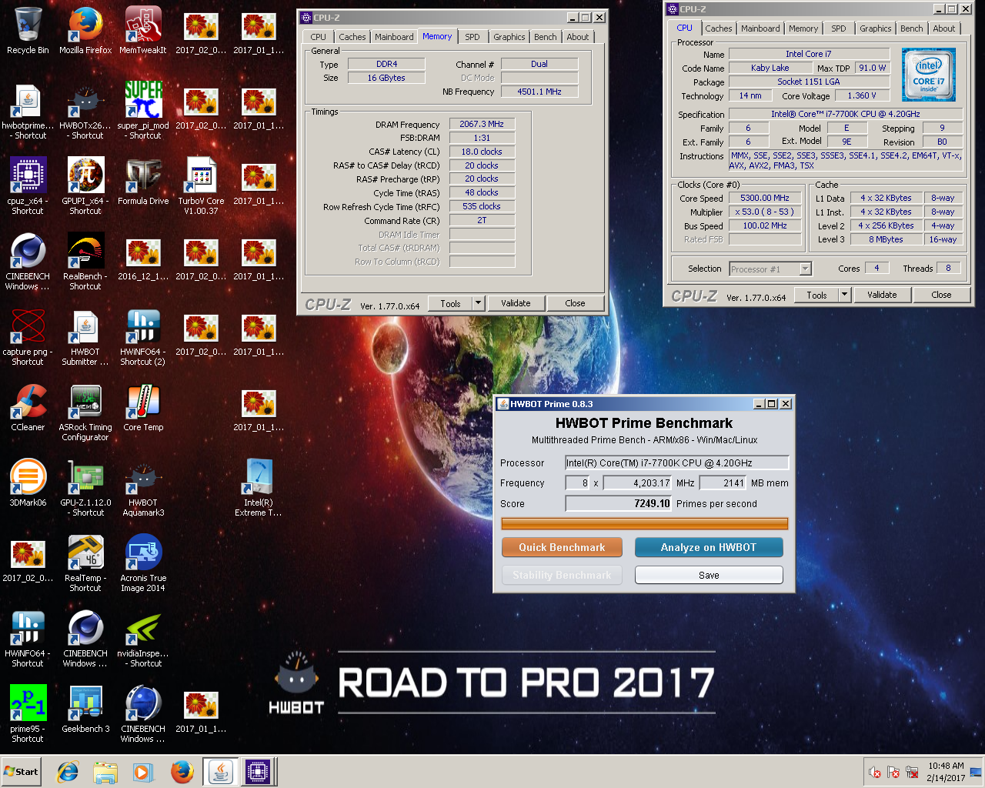Click the Core Speed value 5300.00 MHz
Viewport: 985px width, 788px height.
tap(765, 198)
